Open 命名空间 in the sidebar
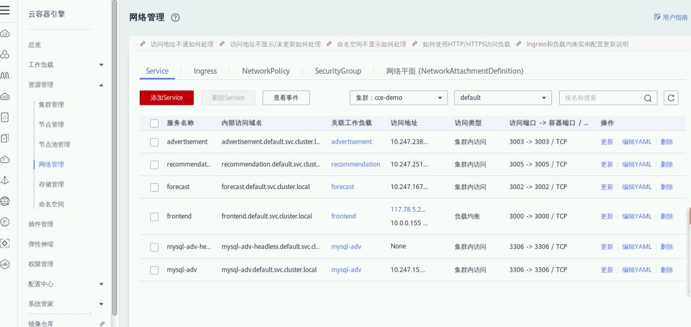The height and width of the screenshot is (327, 691). [51, 204]
